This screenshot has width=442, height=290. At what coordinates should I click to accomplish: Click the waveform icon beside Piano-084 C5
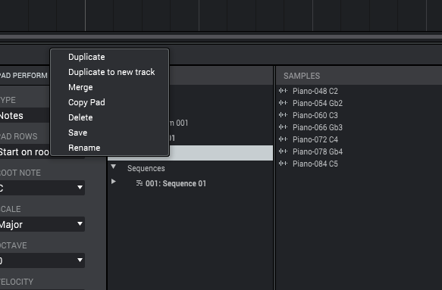click(x=283, y=164)
